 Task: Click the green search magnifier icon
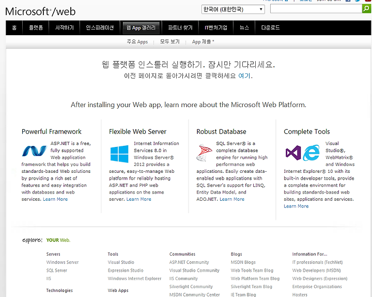[366, 9]
